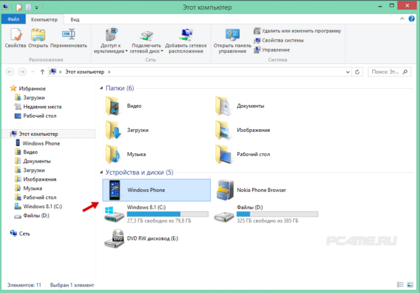
Task: Expand the address bar history dropdown
Action: tap(347, 72)
